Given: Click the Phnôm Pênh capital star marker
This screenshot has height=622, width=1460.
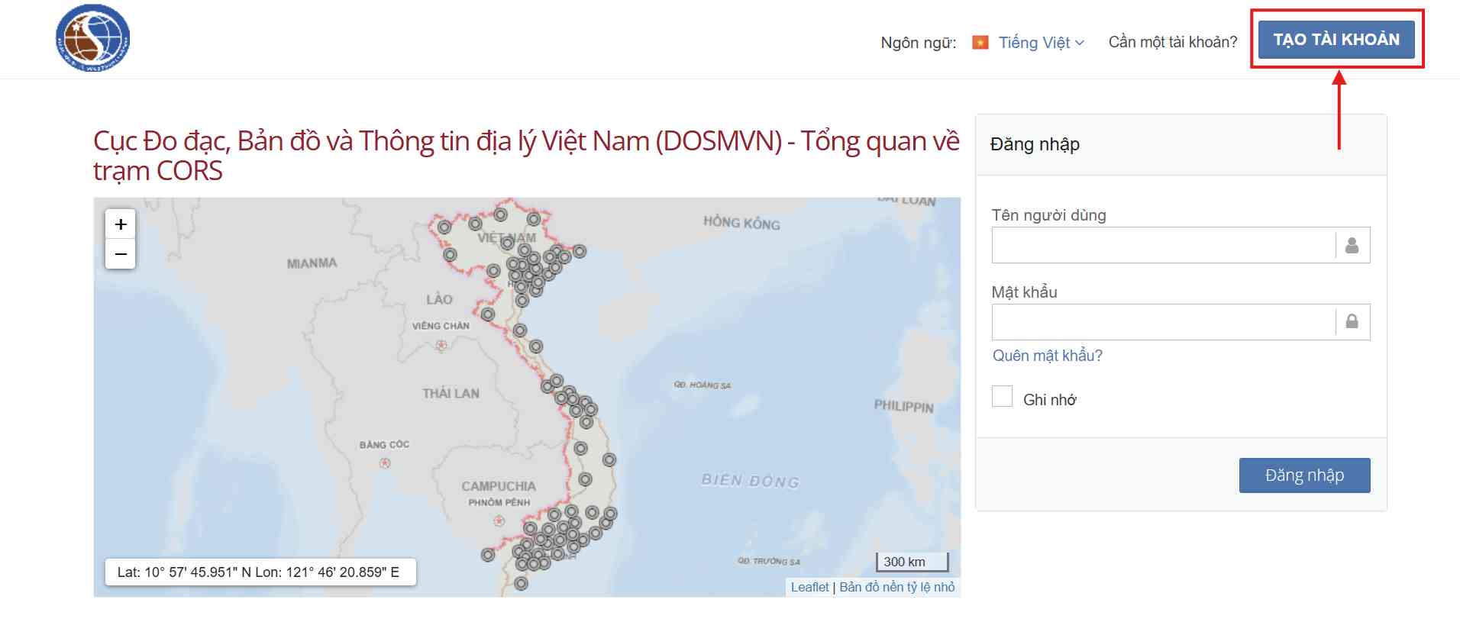Looking at the screenshot, I should (x=499, y=520).
